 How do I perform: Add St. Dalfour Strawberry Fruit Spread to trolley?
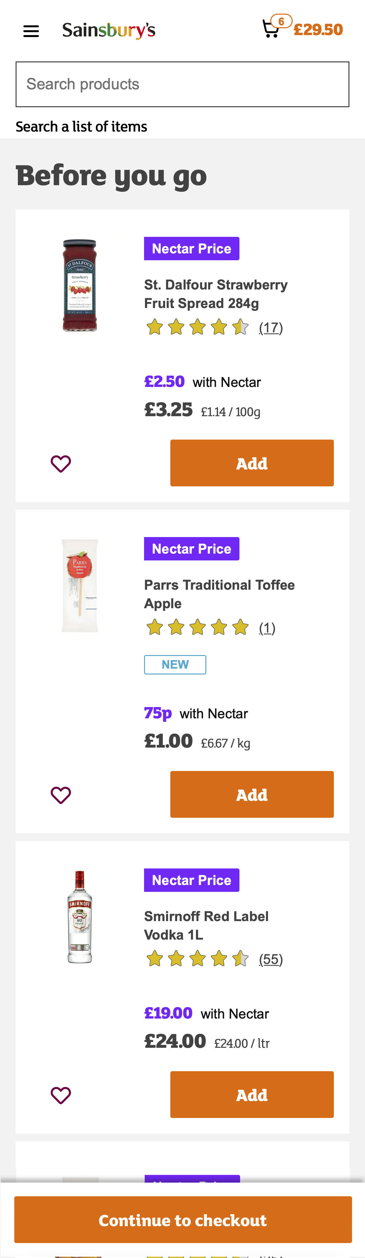[252, 463]
